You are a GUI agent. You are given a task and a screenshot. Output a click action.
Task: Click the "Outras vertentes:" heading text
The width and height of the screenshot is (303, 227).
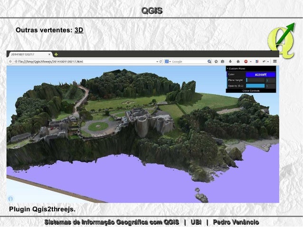44,30
